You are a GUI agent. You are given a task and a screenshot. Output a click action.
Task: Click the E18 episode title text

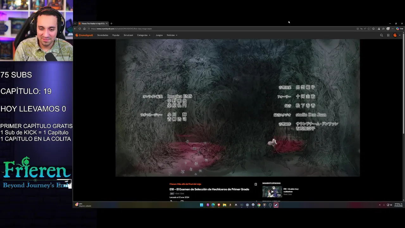pyautogui.click(x=209, y=189)
